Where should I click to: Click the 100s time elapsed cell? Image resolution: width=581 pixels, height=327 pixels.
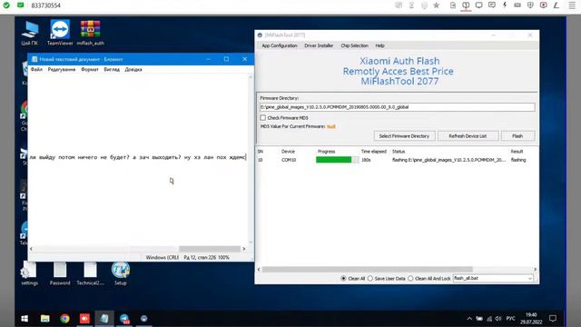366,160
